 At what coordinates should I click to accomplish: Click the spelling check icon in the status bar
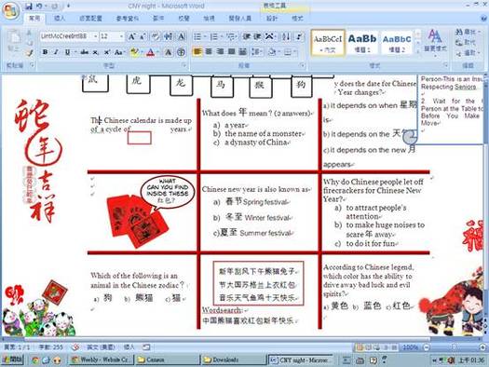(x=75, y=347)
